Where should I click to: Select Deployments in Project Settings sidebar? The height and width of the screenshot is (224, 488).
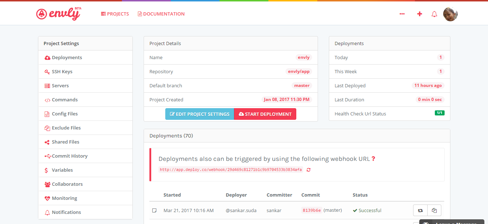click(x=85, y=58)
